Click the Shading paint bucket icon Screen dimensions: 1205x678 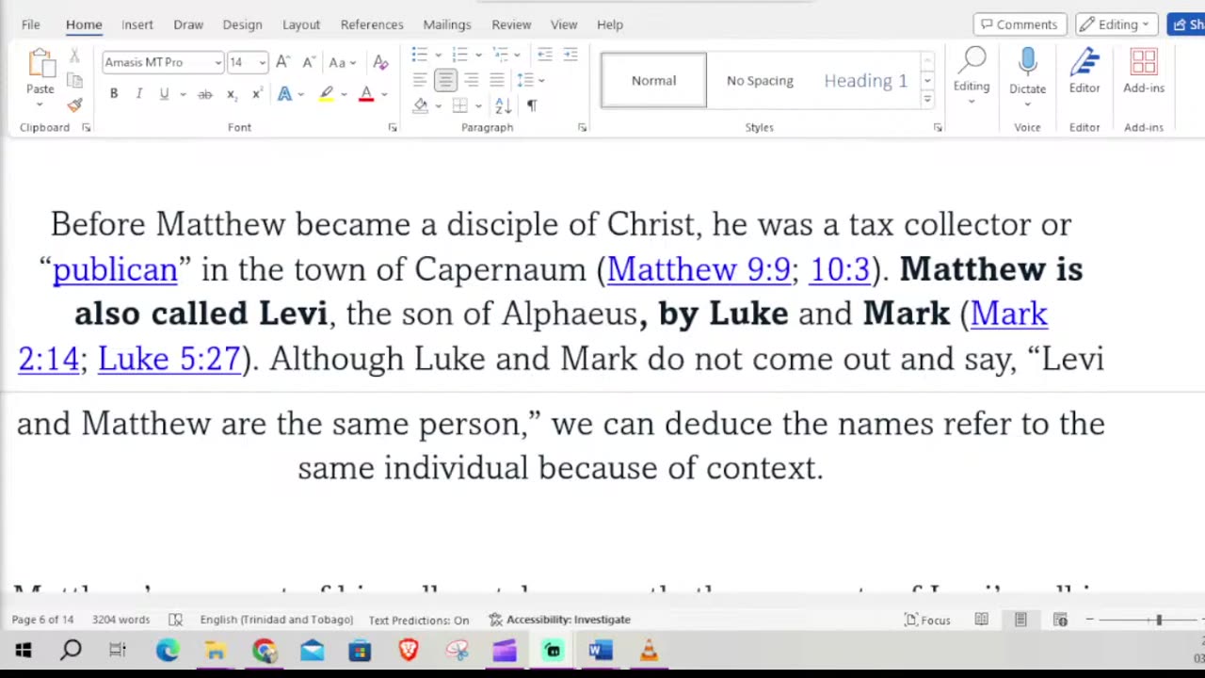(x=421, y=105)
